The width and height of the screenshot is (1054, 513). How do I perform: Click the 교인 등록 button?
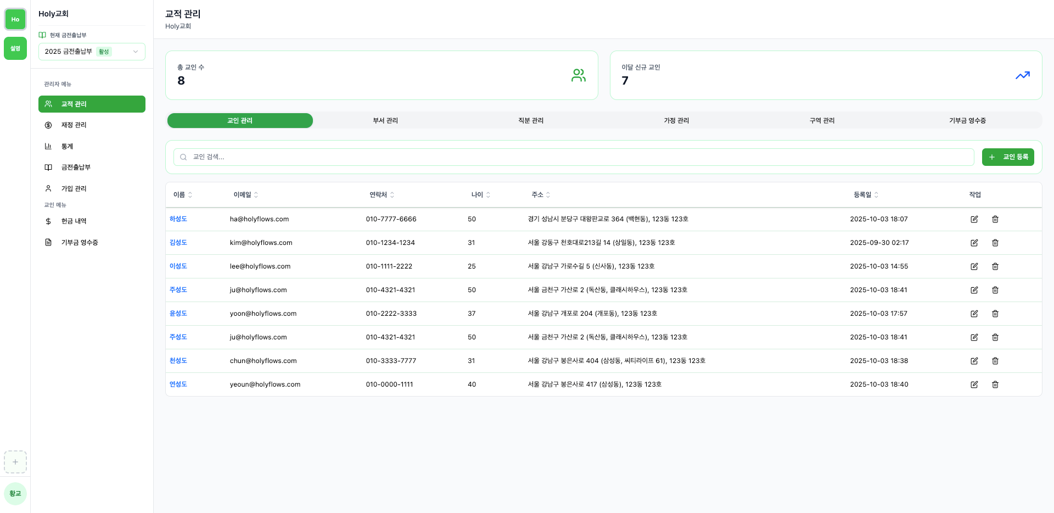tap(1008, 157)
